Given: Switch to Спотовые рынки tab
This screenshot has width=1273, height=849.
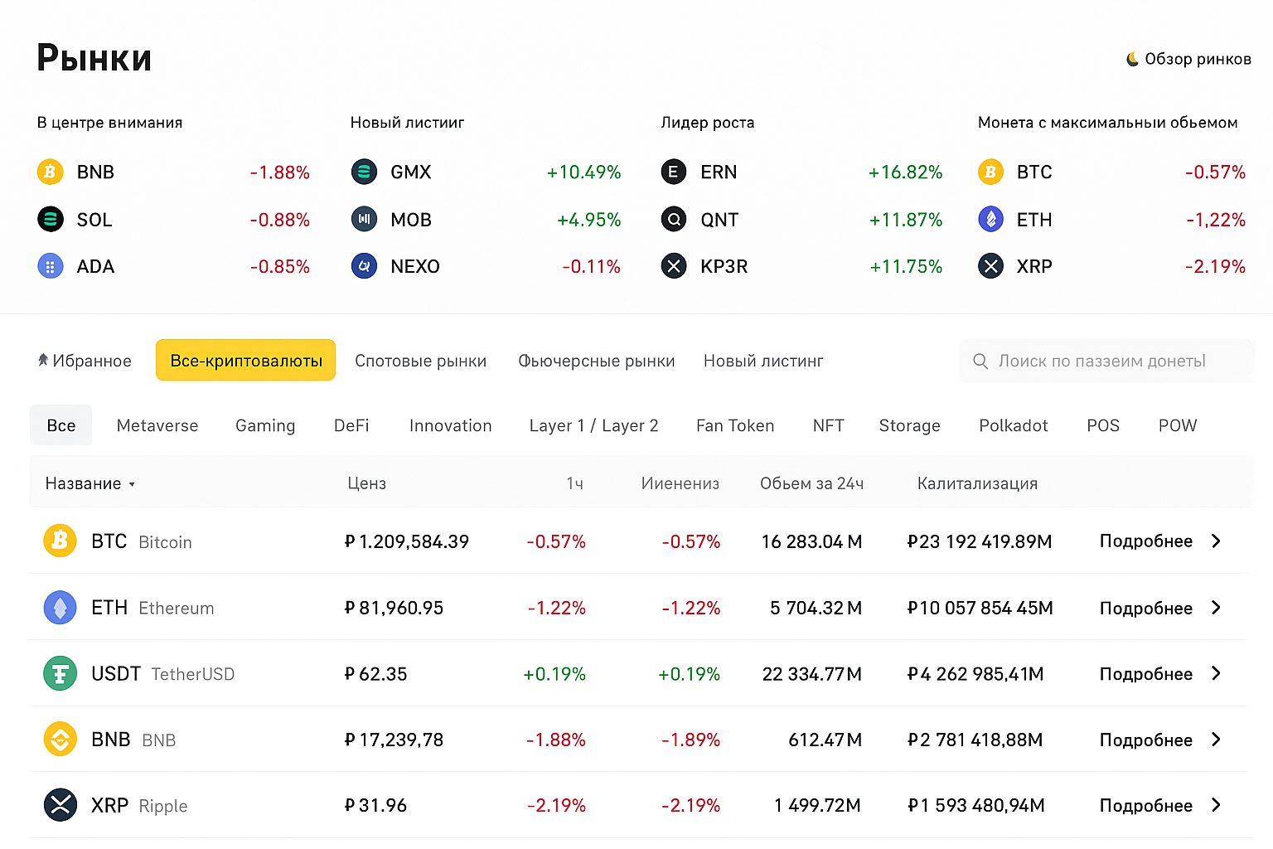Looking at the screenshot, I should [x=420, y=361].
